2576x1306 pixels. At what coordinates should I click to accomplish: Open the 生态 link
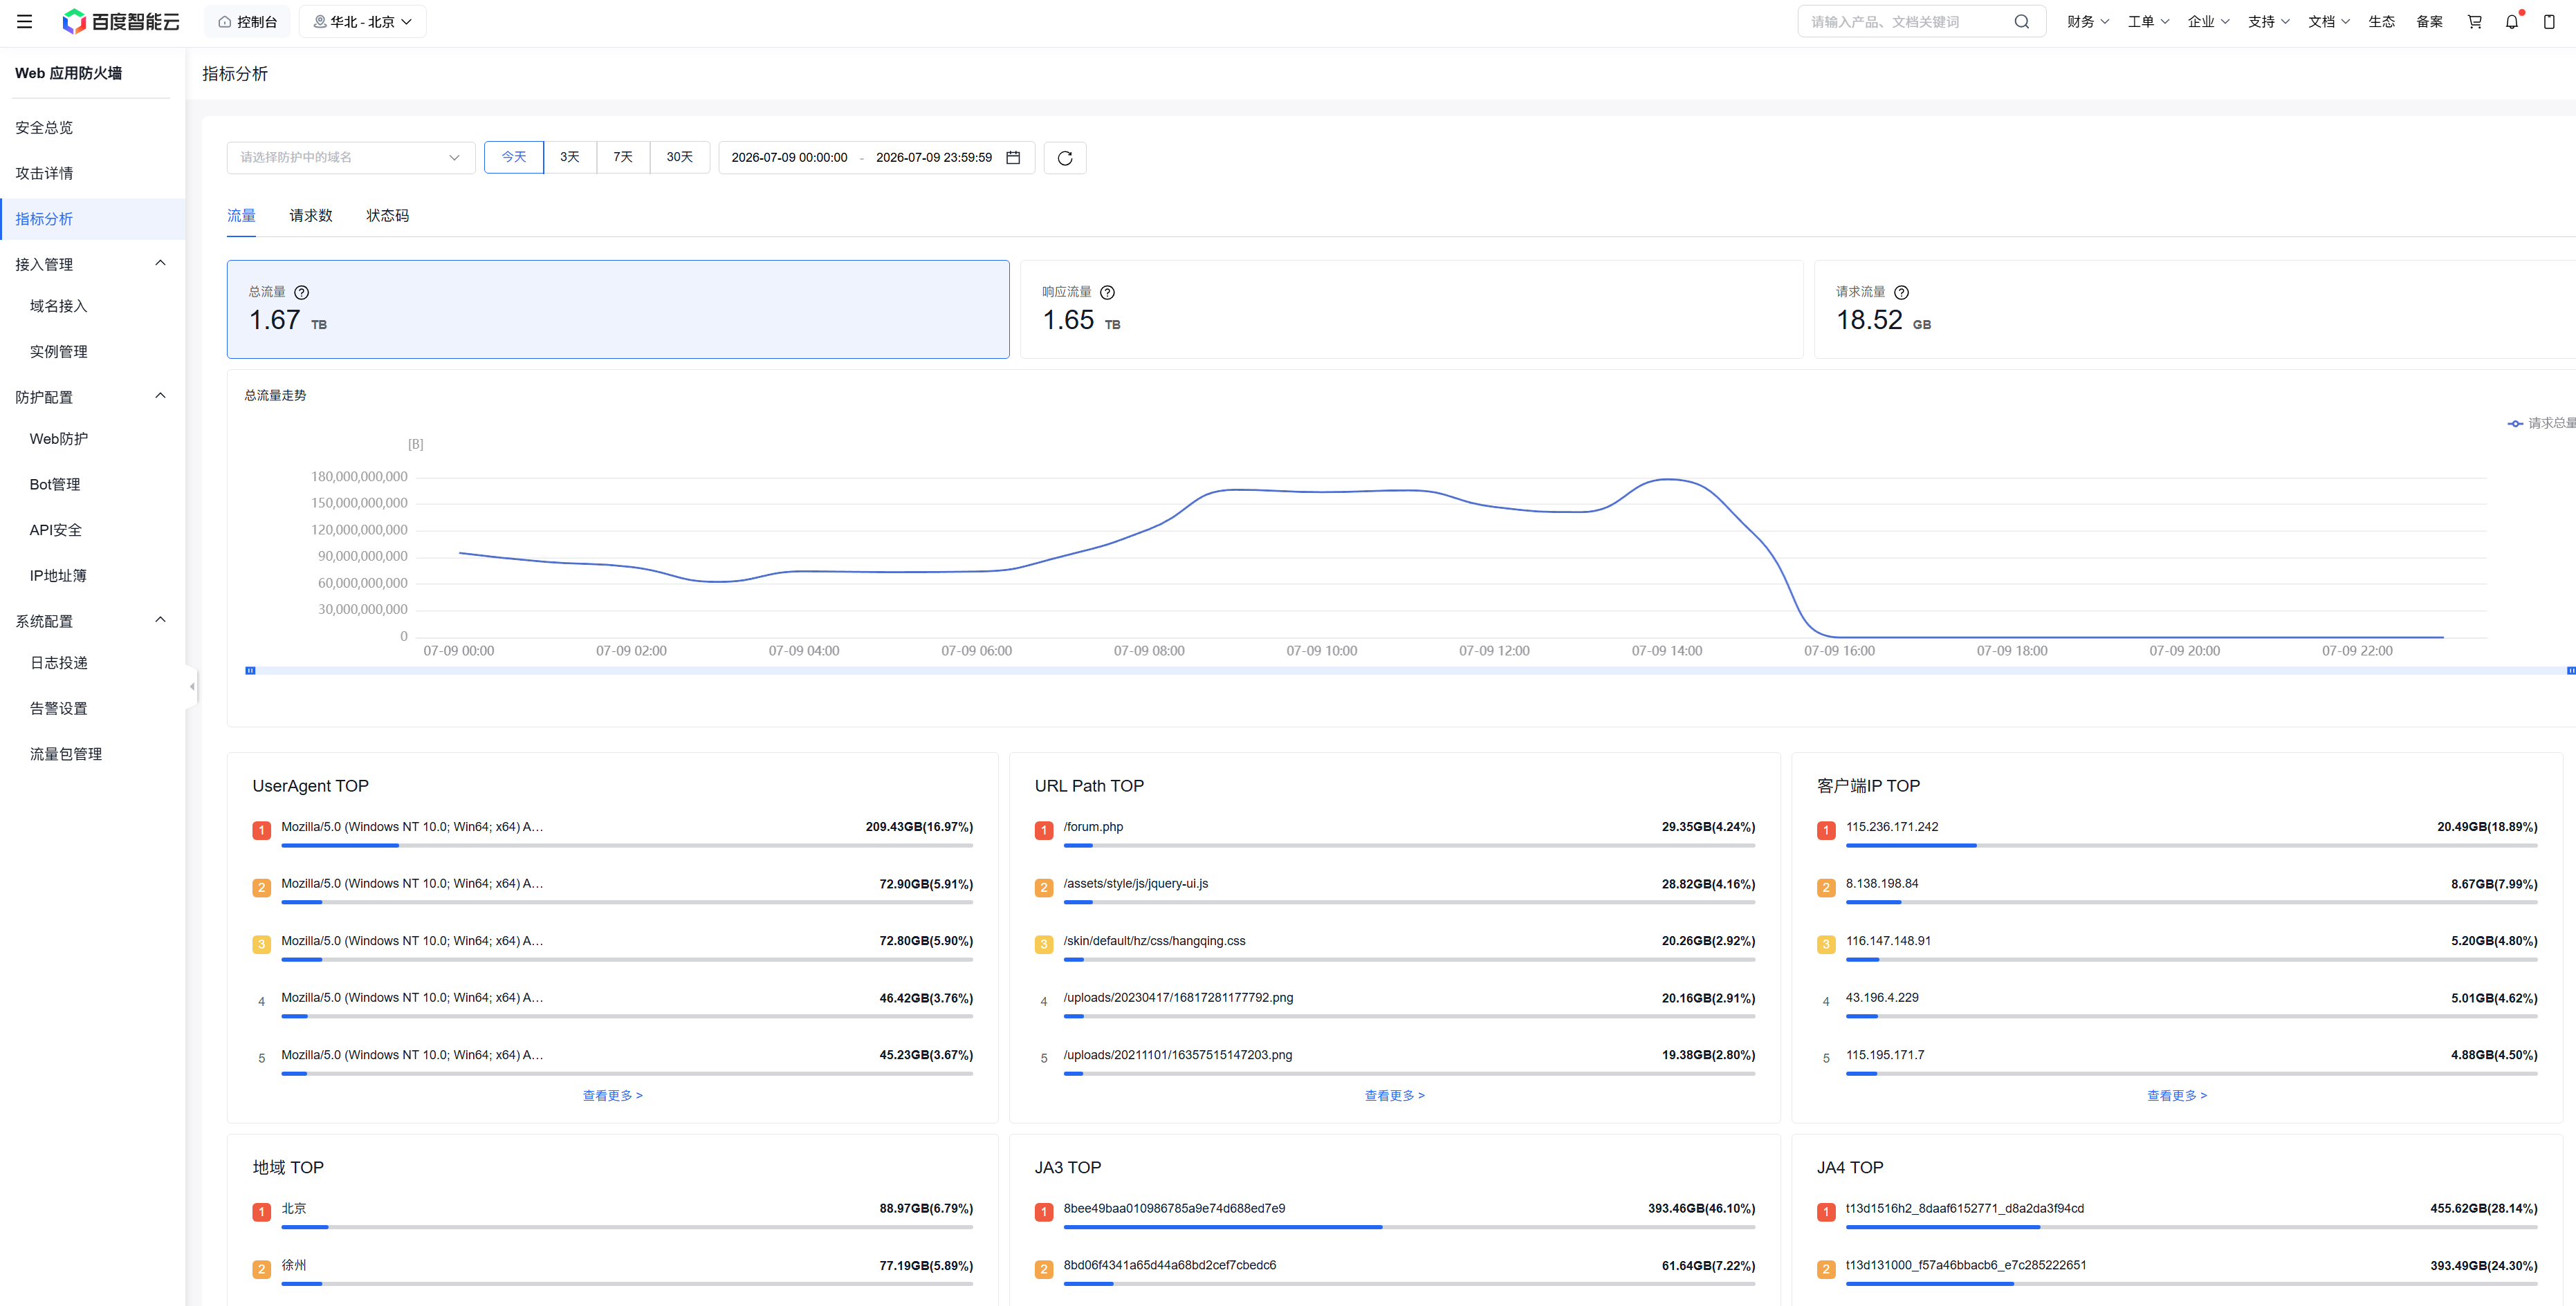click(x=2381, y=21)
